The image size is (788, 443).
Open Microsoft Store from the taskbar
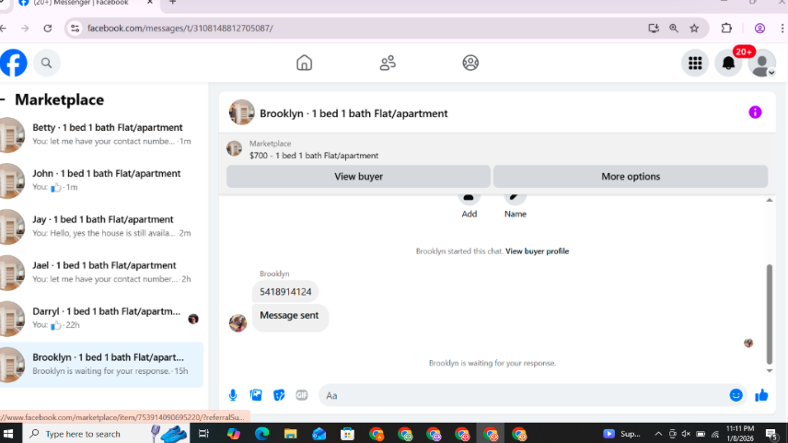tap(347, 434)
